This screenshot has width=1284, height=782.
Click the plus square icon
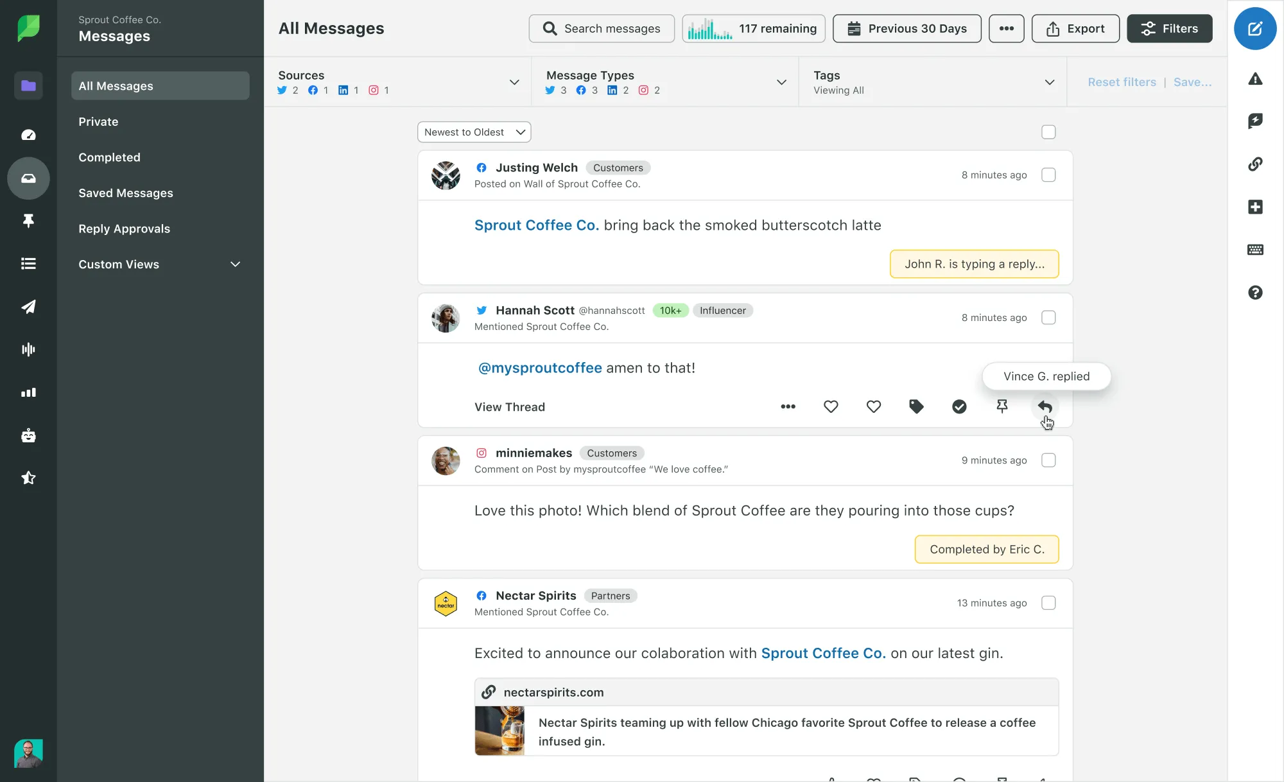tap(1255, 207)
